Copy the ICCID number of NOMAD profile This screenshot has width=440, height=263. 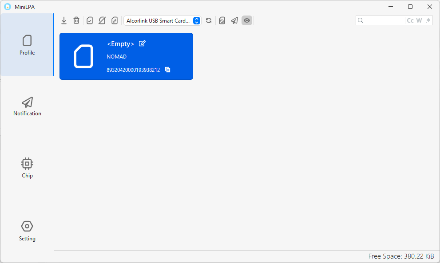167,70
